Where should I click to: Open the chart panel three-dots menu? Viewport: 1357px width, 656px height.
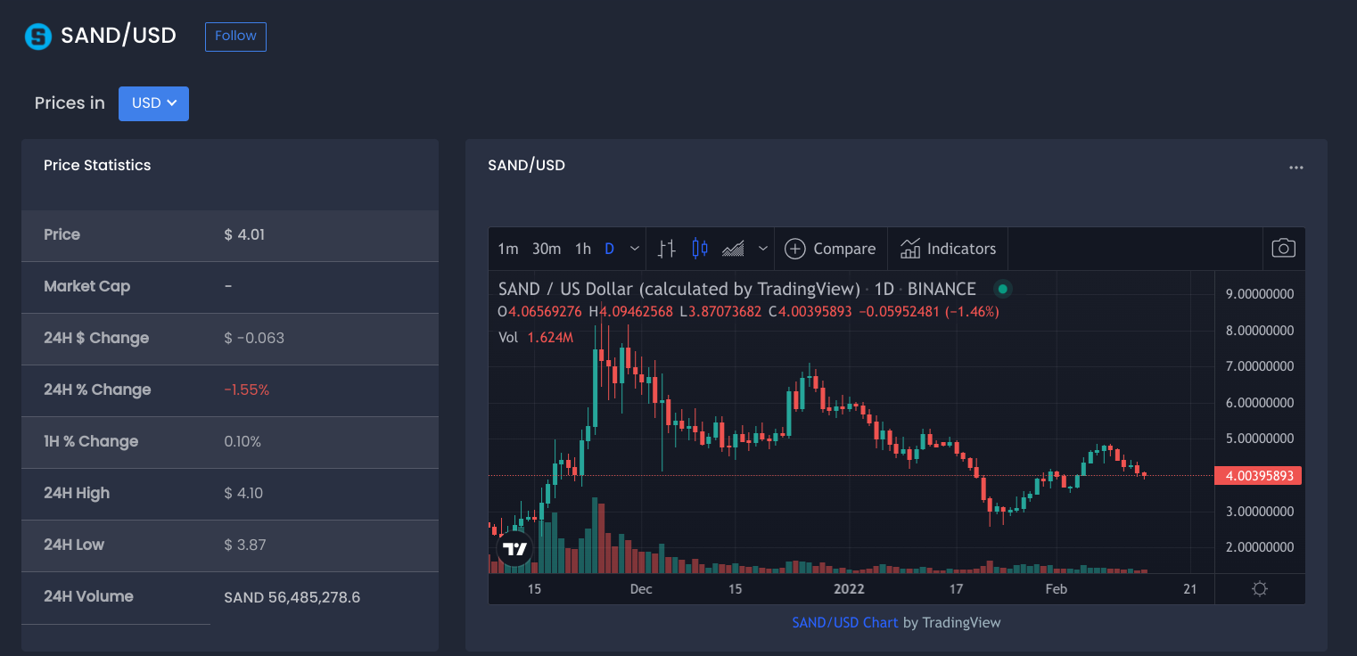[1295, 168]
